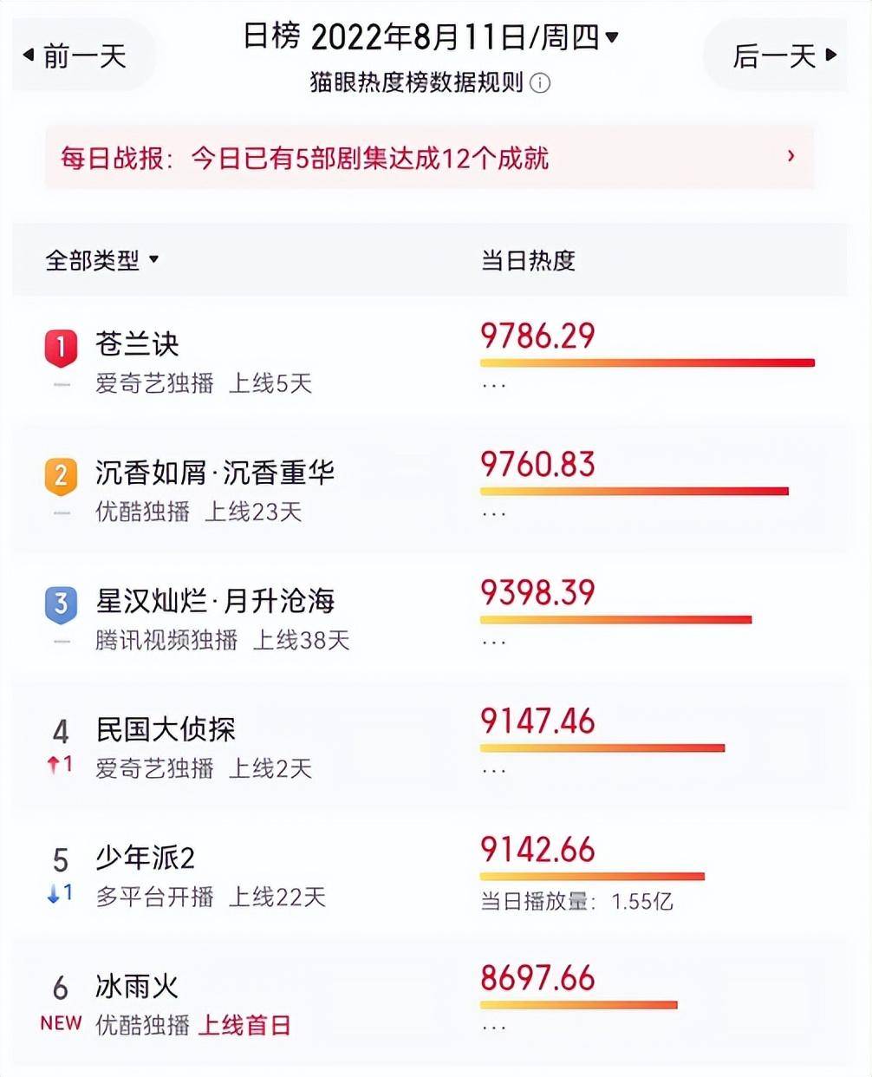Image resolution: width=872 pixels, height=1077 pixels.
Task: Click the red rank 1 badge
Action: (61, 348)
